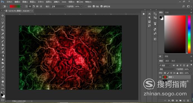193x103 pixels.
Task: Open the layer blend mode (颜色) dropdown
Action: tap(167, 69)
